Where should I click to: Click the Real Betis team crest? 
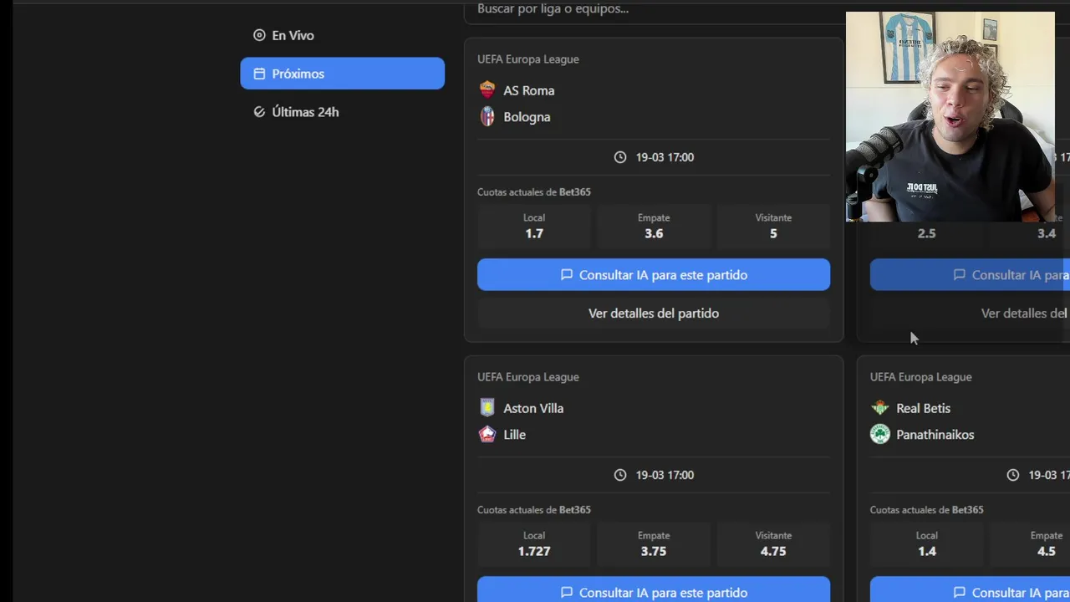click(880, 408)
